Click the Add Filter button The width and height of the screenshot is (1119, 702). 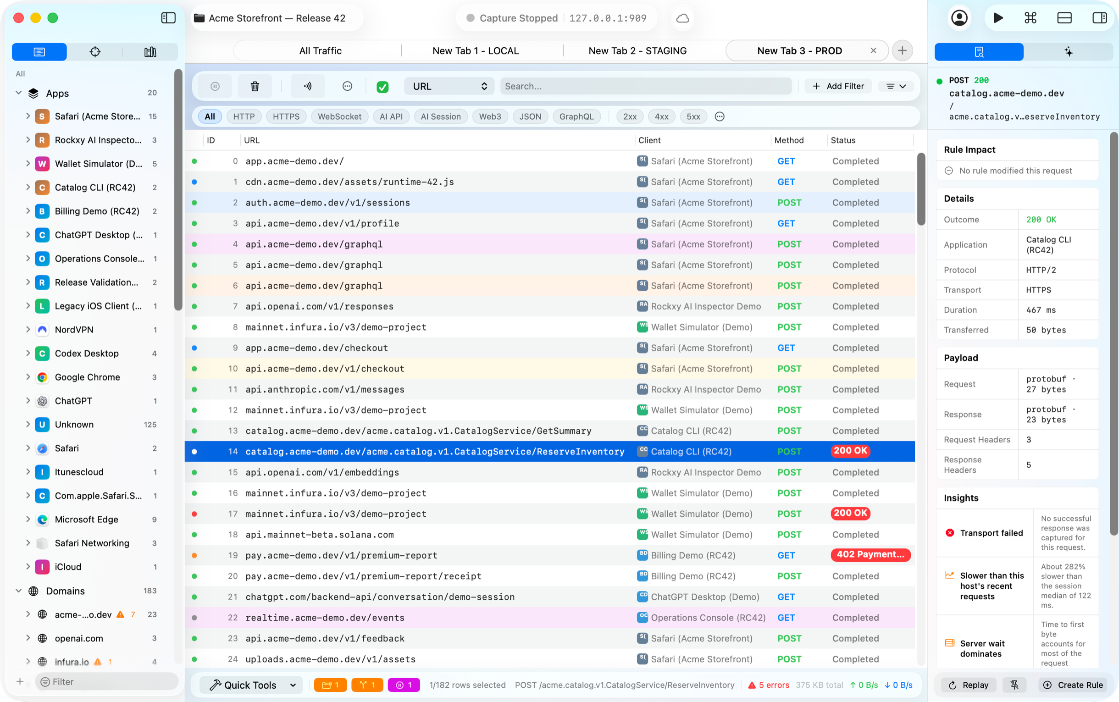(x=838, y=86)
